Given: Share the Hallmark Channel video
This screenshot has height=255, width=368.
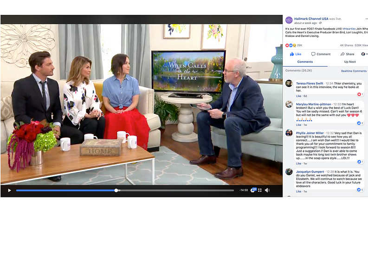Looking at the screenshot, I should click(347, 54).
